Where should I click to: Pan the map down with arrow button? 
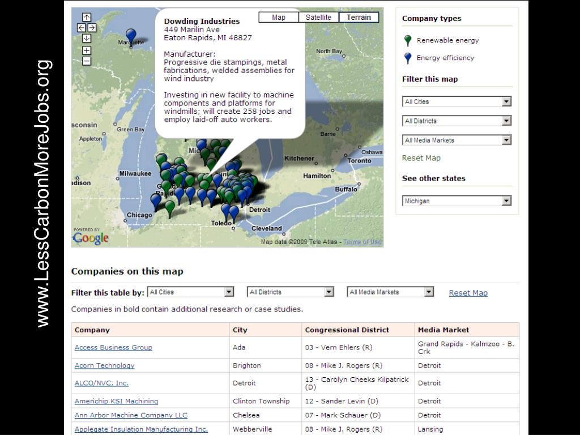click(87, 38)
